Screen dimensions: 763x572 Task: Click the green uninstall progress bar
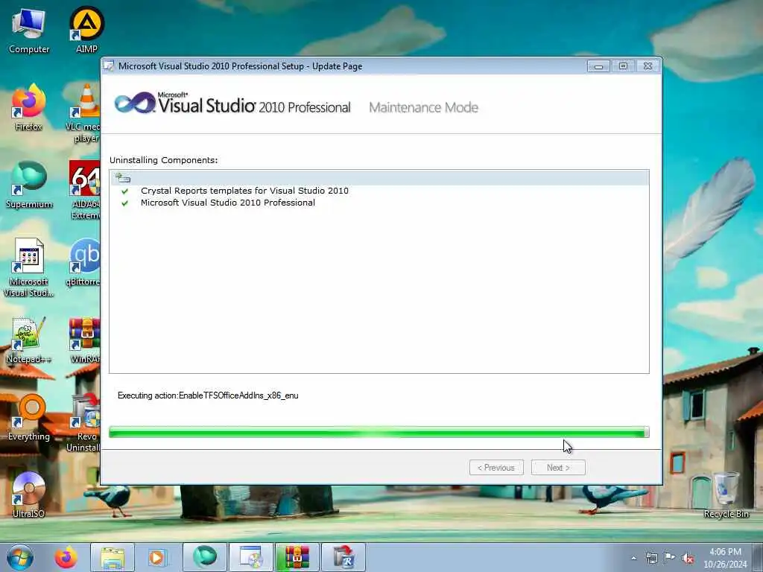click(x=379, y=432)
